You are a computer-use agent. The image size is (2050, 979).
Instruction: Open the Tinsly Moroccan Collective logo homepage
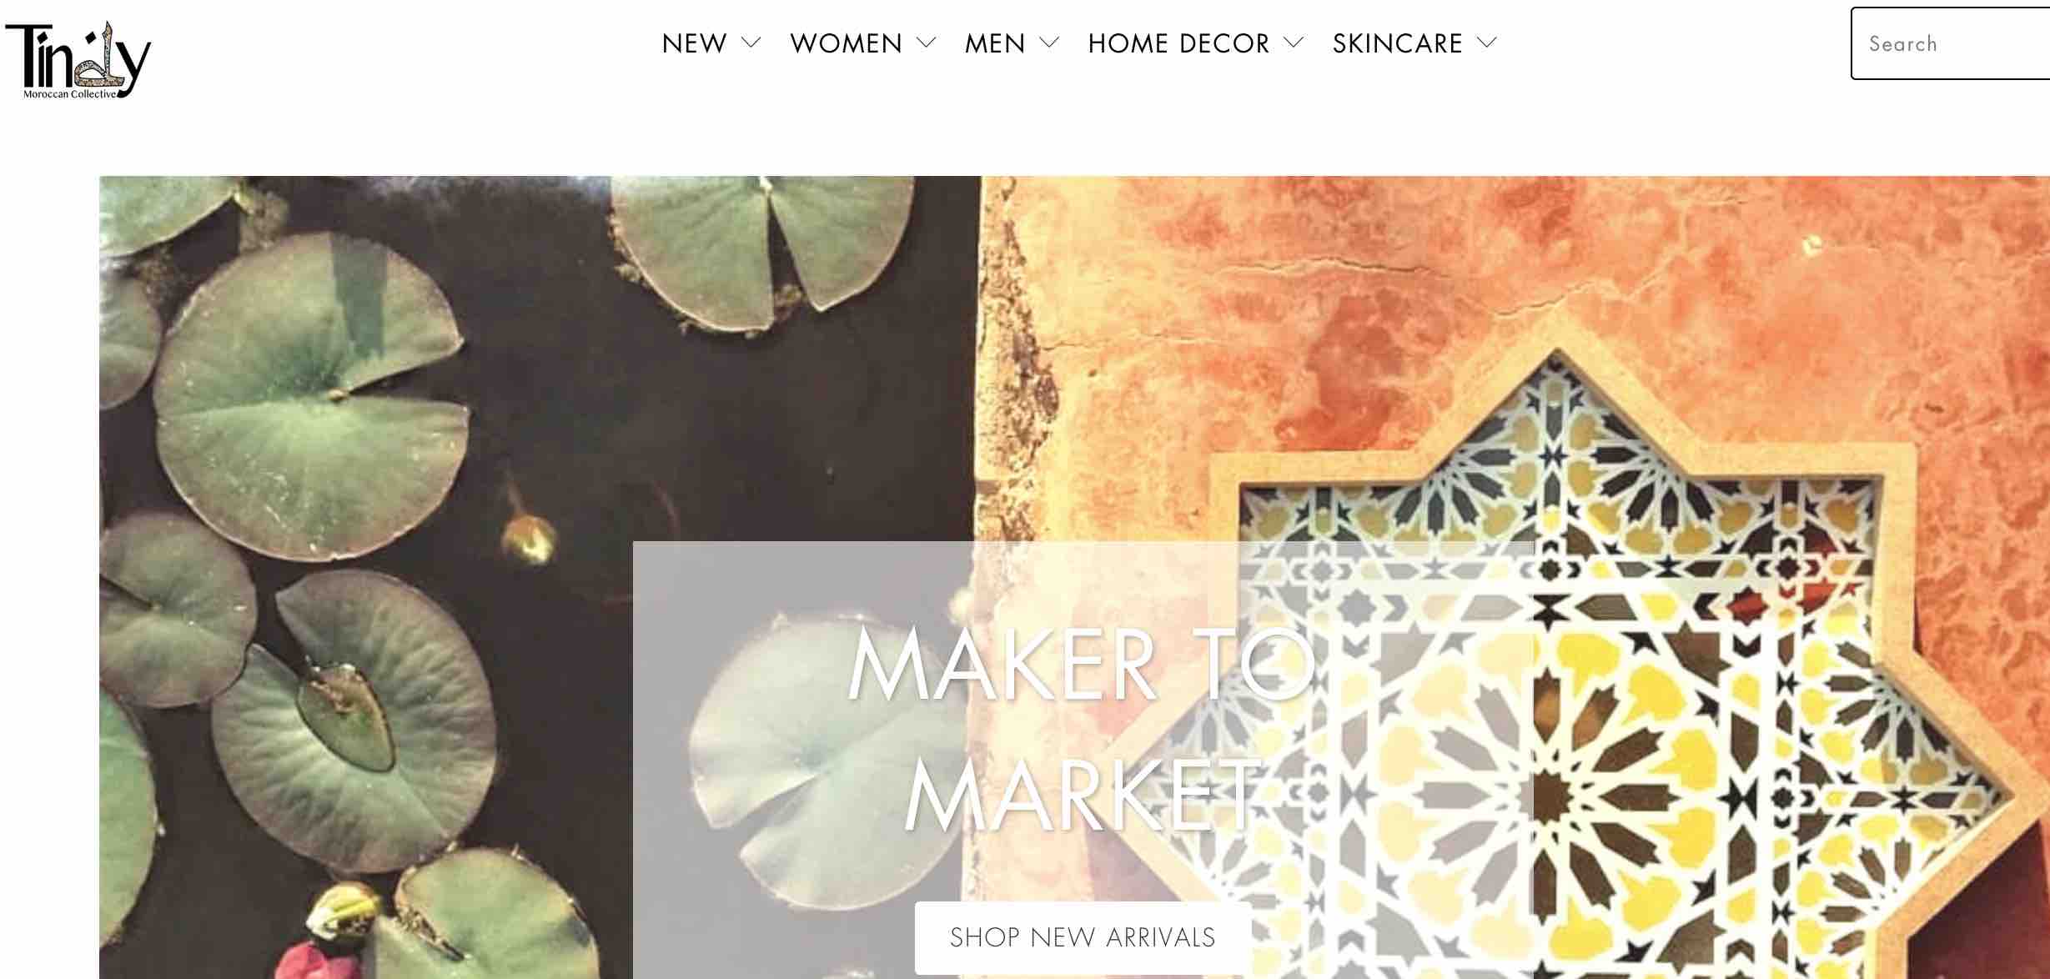[78, 60]
